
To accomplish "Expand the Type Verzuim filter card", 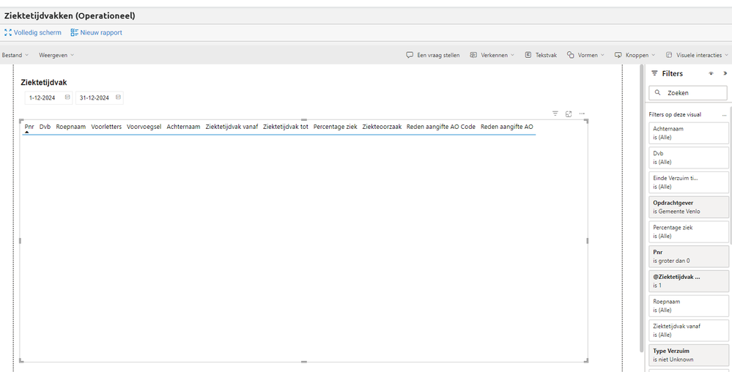I will [689, 355].
